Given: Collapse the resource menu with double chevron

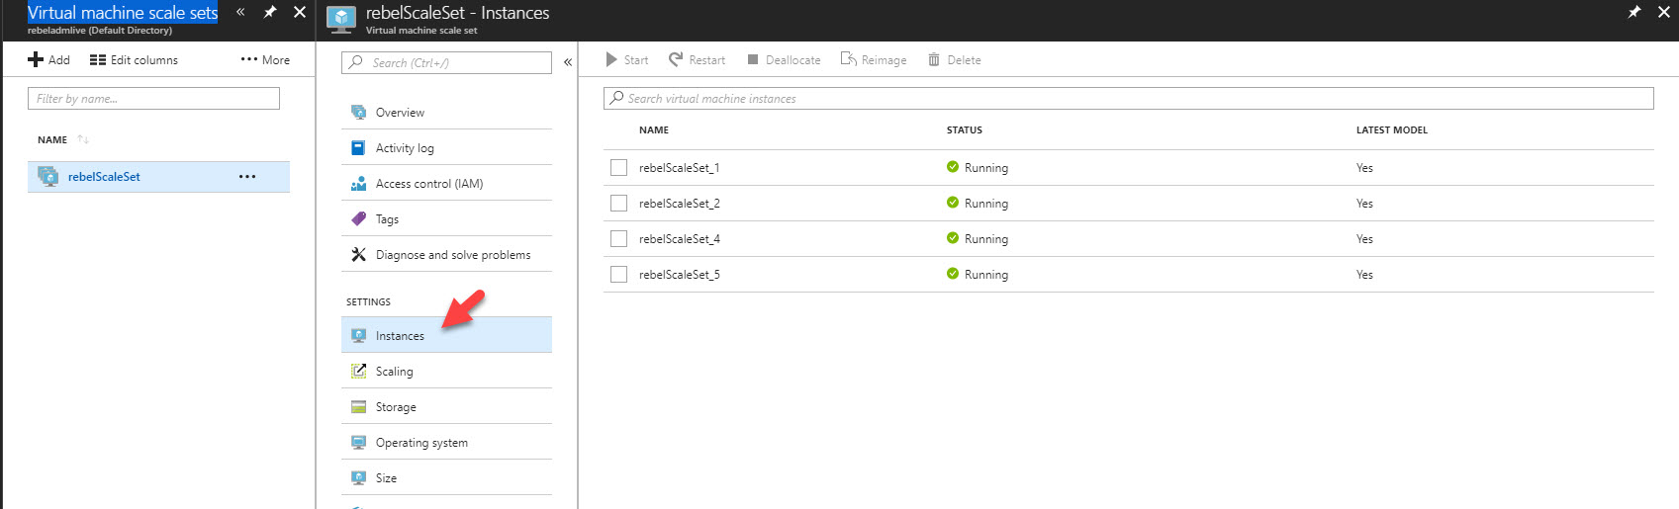Looking at the screenshot, I should [568, 62].
